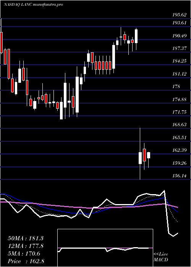This screenshot has width=191, height=267.
Task: Click the 195.62 price axis label
Action: point(179,15)
